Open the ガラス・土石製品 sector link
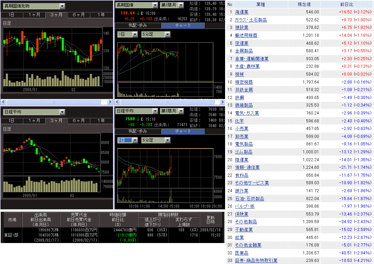Image resolution: width=374 pixels, height=264 pixels. click(251, 20)
